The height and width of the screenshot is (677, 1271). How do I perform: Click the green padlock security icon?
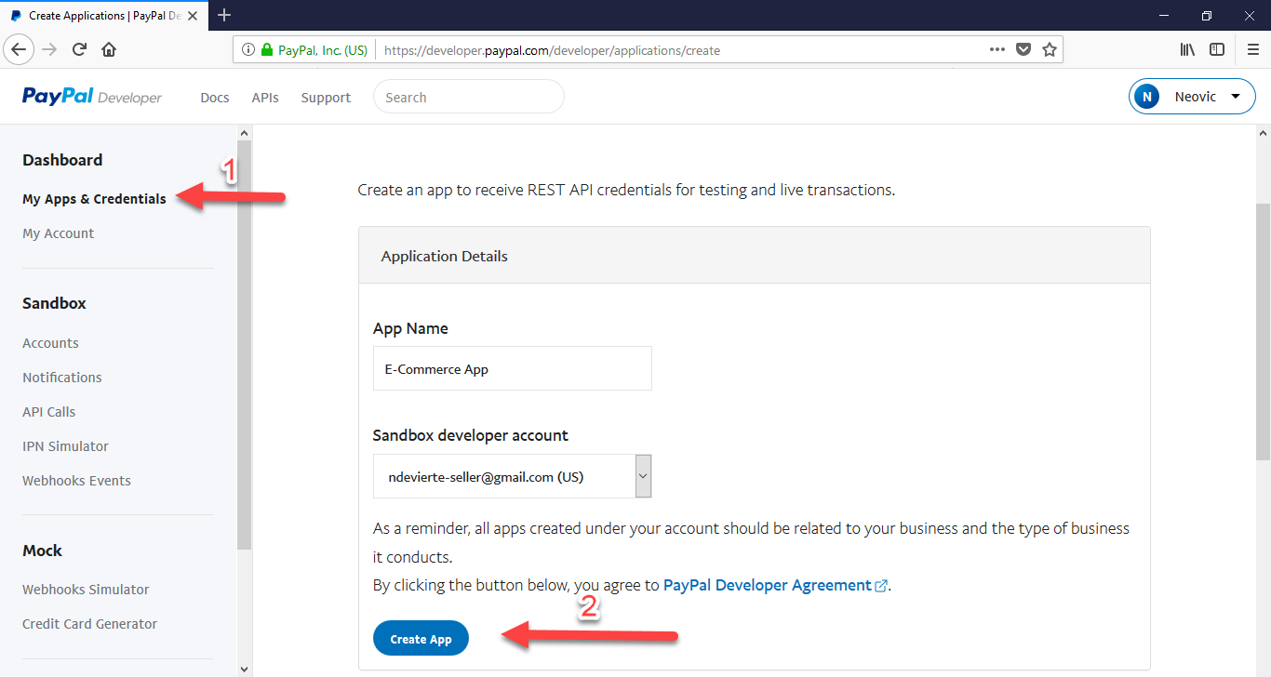coord(267,50)
